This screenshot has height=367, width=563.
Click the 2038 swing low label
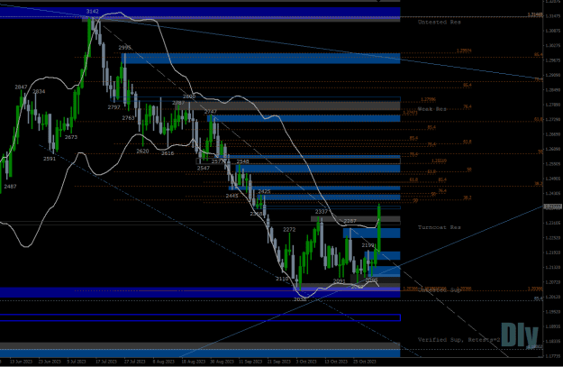tap(300, 299)
